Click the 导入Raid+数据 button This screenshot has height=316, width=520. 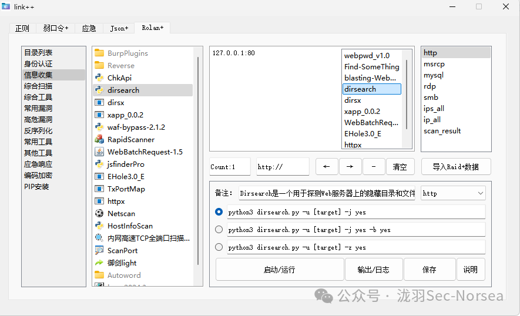tap(456, 167)
